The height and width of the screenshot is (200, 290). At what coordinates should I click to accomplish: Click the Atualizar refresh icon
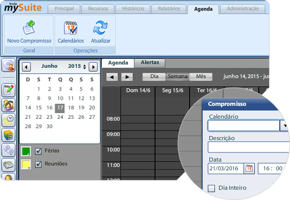101,28
